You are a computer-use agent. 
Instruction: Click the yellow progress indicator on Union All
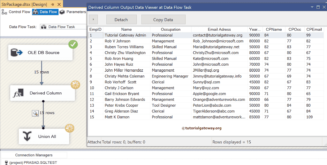70,128
